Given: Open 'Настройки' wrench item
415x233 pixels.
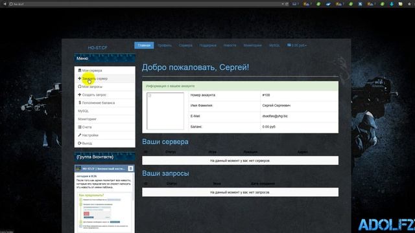Looking at the screenshot, I should (105, 135).
